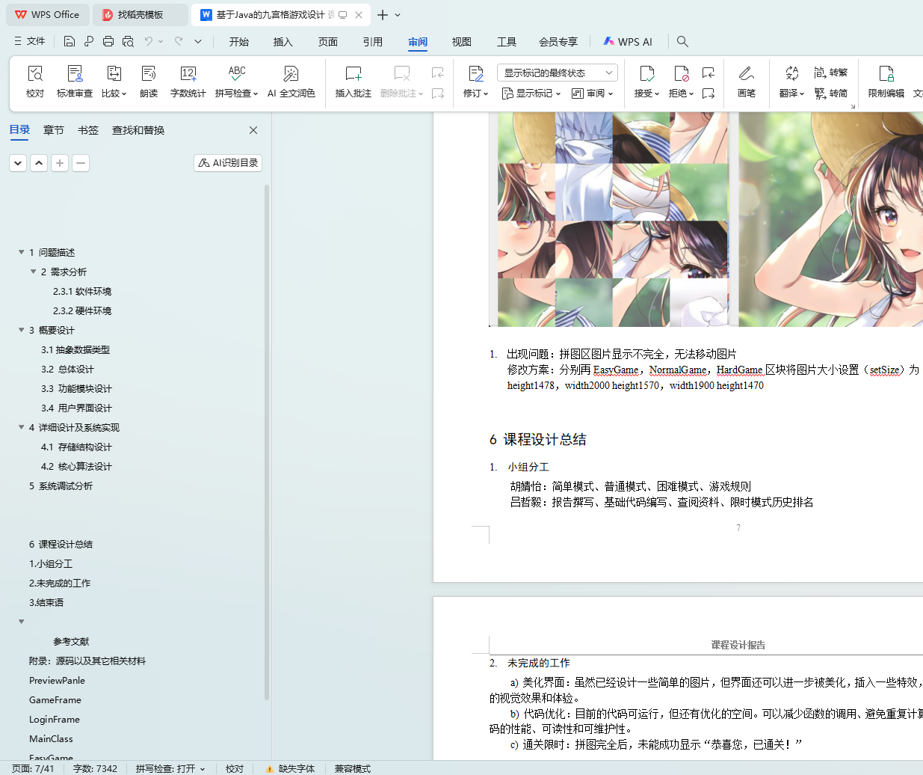This screenshot has width=923, height=775.
Task: Switch to 查找和替换 pane tab
Action: pyautogui.click(x=138, y=130)
